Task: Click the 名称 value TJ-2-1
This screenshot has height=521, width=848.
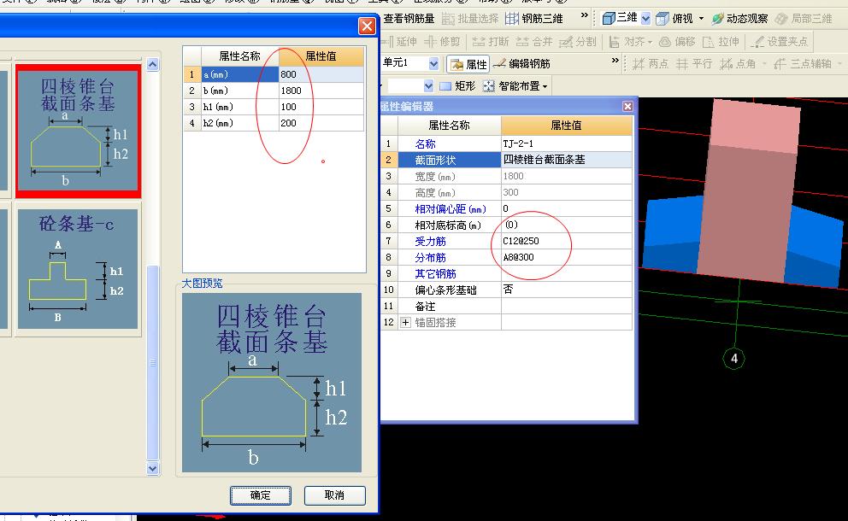Action: tap(566, 143)
